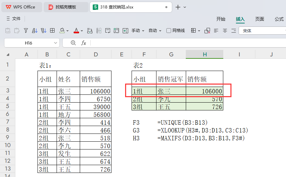Switch to the 找稻壳模板 tab

click(66, 7)
